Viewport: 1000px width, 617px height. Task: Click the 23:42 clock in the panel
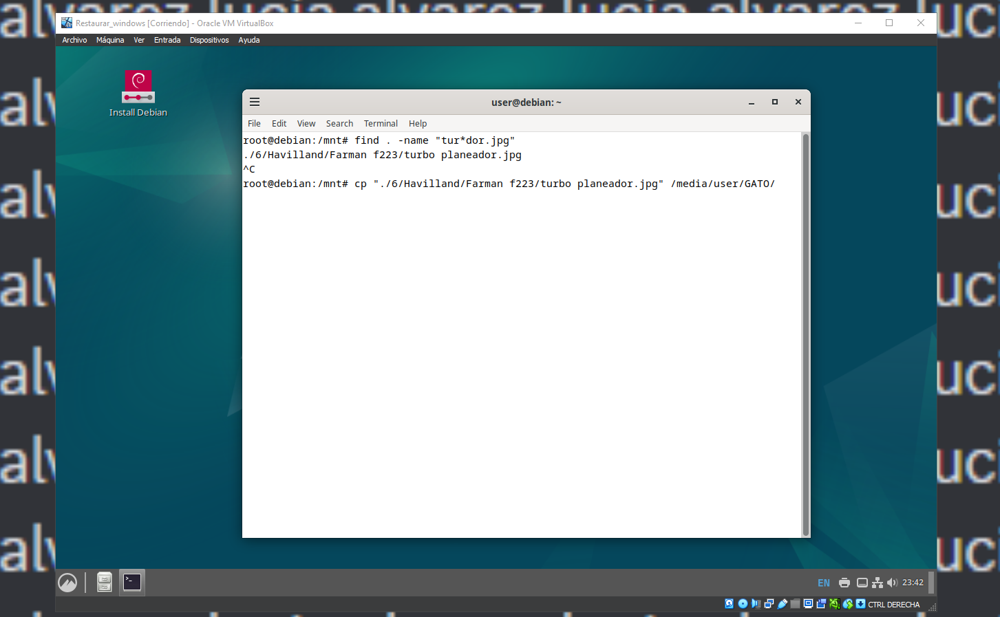[x=913, y=583]
